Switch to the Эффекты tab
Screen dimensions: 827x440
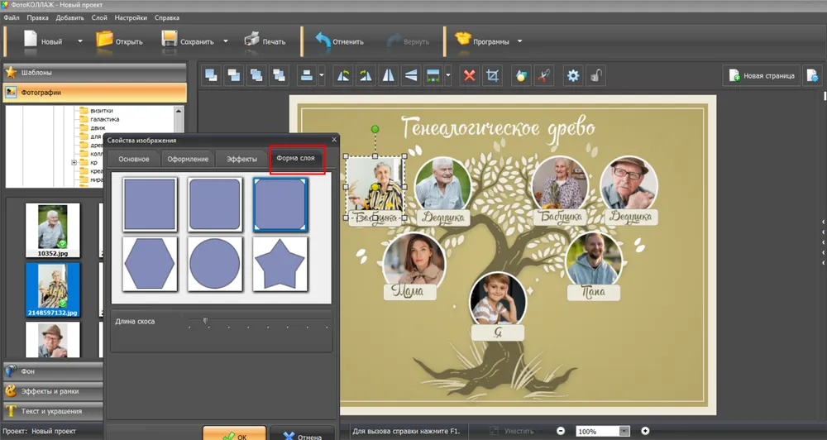[x=241, y=159]
